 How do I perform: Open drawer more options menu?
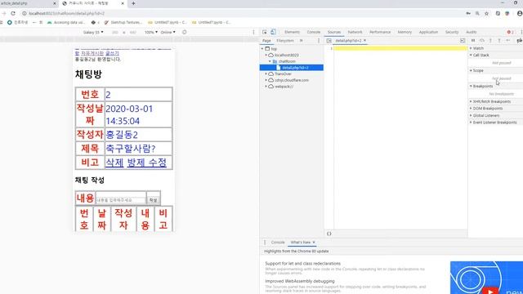265,243
